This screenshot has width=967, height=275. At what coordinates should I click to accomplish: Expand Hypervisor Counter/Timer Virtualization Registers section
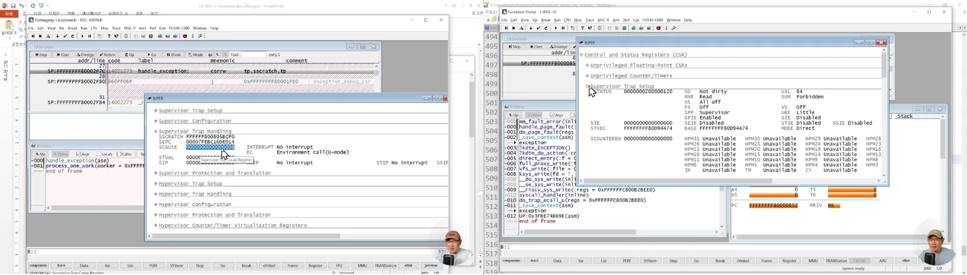click(155, 225)
